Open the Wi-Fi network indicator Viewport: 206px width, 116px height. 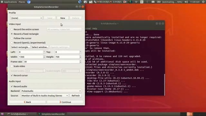coord(136,2)
